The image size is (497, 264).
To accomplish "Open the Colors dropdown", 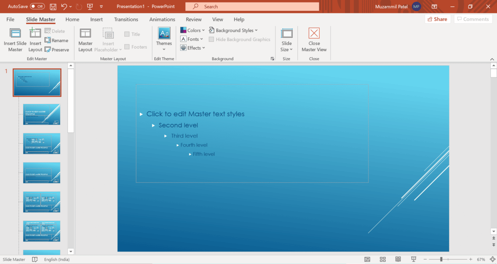I will pyautogui.click(x=192, y=30).
